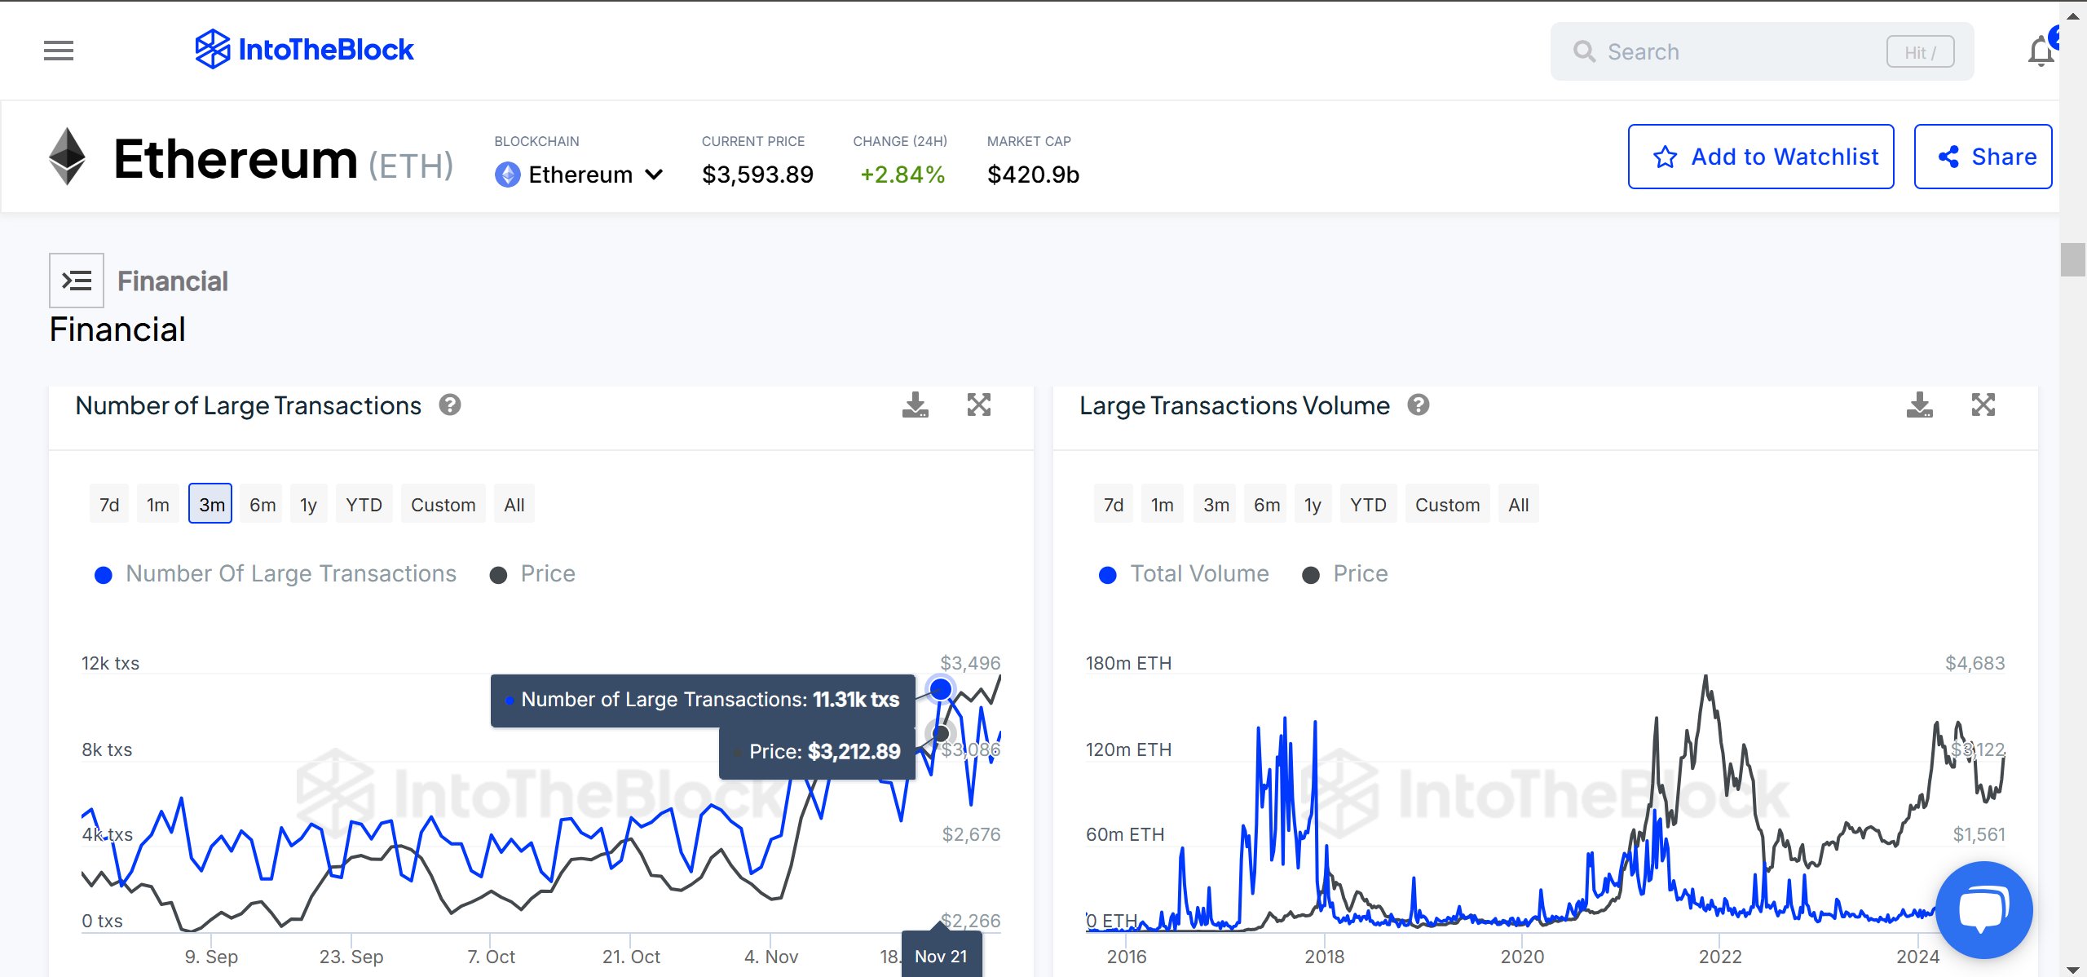Click the IntoTheBlock logo
2087x977 pixels.
pos(304,50)
